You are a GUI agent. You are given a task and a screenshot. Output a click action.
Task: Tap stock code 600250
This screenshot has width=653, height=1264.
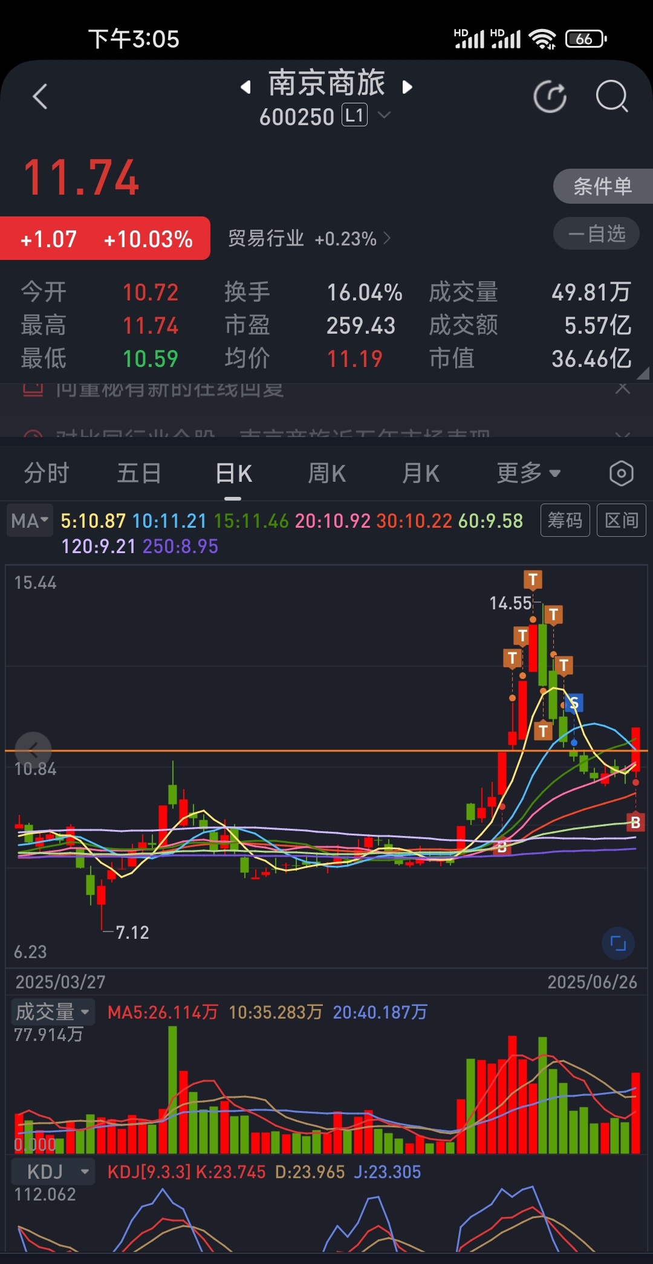tap(297, 117)
